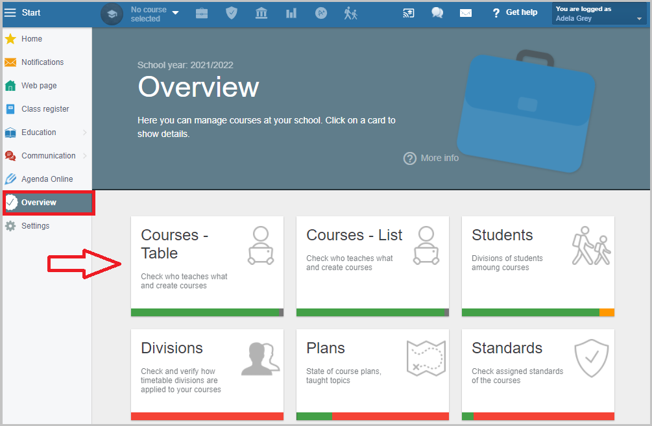Click the progress bar on Courses - Table card

207,312
